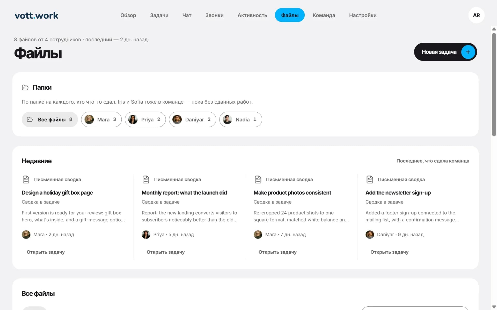
Task: Click document icon on newsletter sign-up card
Action: (370, 179)
